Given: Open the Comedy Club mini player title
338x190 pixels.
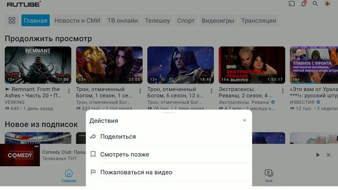Looking at the screenshot, I should 64,152.
